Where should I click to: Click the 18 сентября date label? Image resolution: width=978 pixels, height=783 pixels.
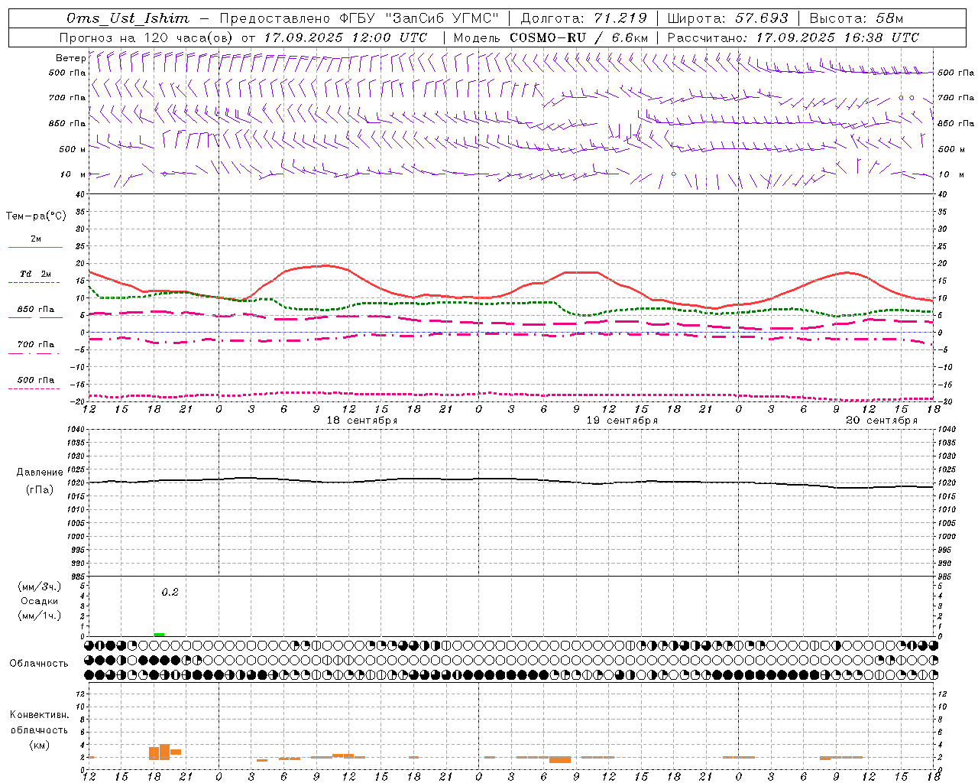point(362,421)
